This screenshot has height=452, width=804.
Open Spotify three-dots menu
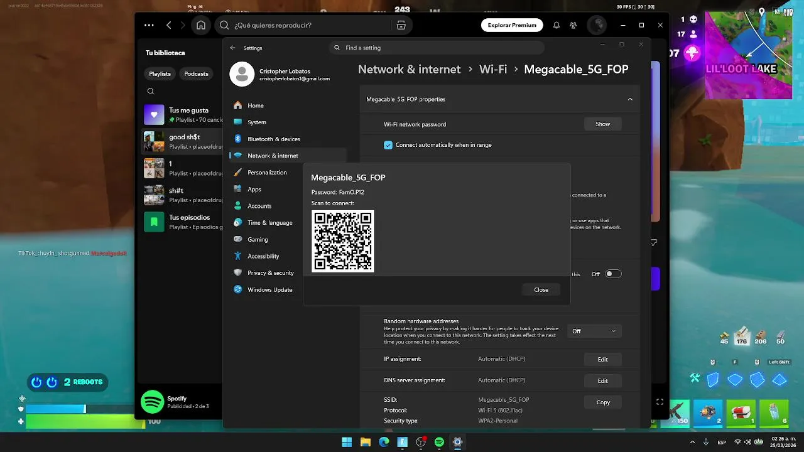pyautogui.click(x=149, y=25)
